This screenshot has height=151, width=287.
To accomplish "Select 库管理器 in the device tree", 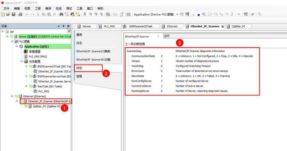I will pos(35,51).
